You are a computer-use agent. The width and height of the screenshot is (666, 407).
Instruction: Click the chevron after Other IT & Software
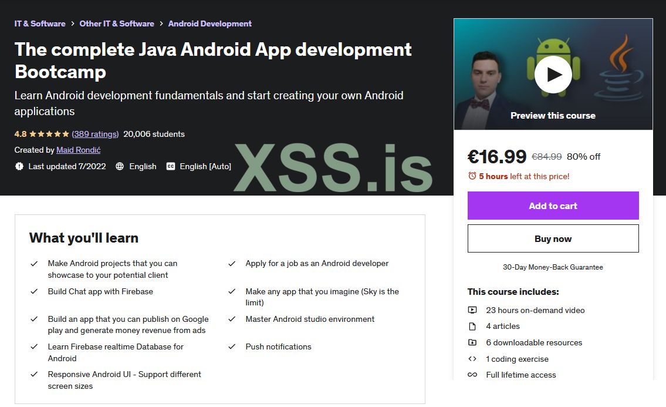pos(161,24)
